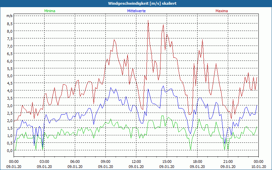Click the 8,0 y-axis value
Screen dimensions: 272x170
pos(10,31)
